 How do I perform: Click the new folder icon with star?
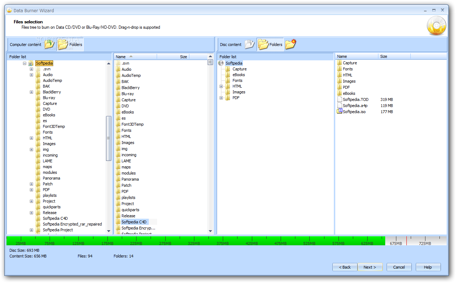(291, 45)
